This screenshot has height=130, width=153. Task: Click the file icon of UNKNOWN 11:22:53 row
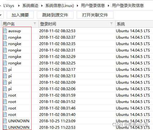[x=5, y=127]
